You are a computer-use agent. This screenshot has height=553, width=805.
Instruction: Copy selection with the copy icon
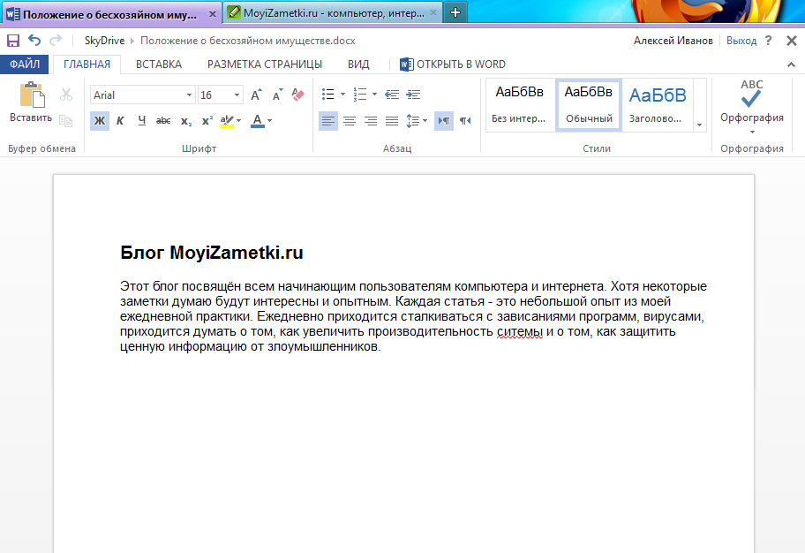(x=65, y=121)
